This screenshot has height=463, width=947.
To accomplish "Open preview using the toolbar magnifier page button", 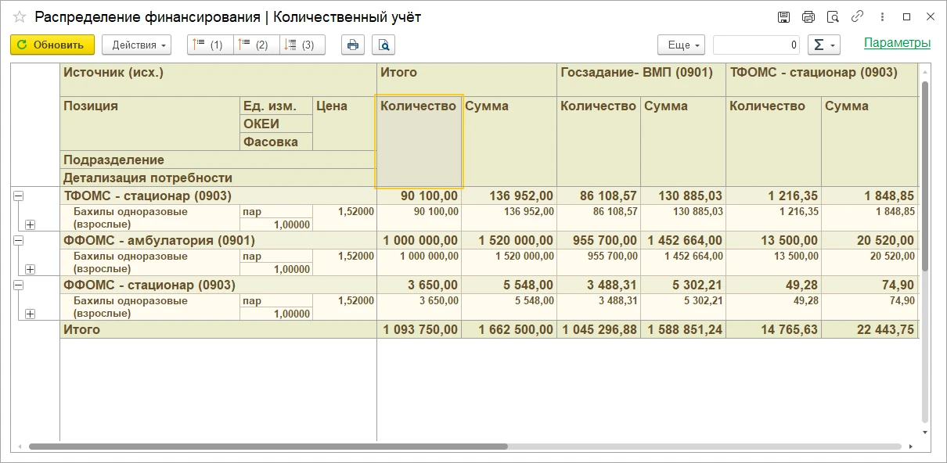I will (x=383, y=45).
